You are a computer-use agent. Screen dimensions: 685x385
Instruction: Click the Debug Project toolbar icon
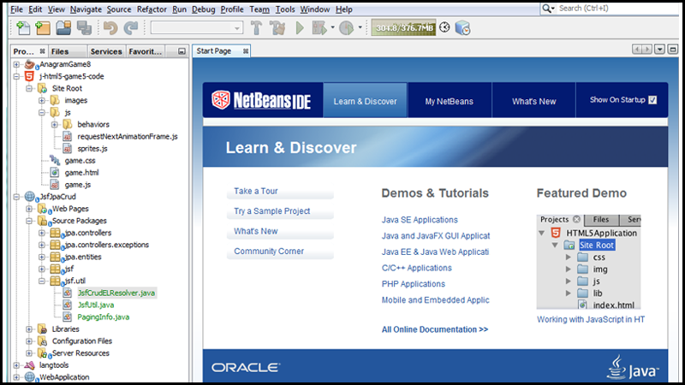pos(319,28)
